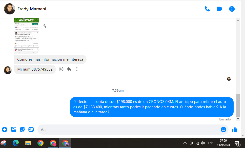Click the 'Aa' message input field

click(127, 130)
